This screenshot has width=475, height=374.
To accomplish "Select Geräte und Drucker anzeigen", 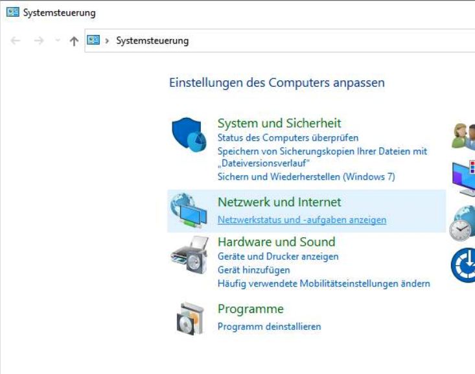I will (x=278, y=257).
